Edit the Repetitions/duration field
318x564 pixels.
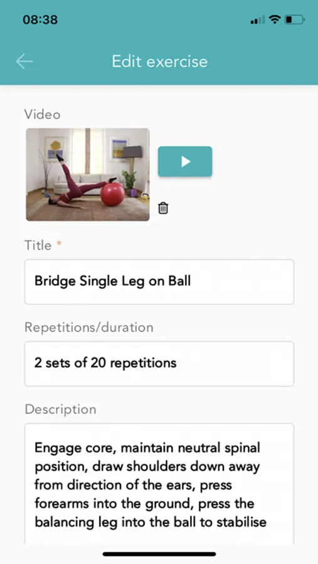coord(159,363)
